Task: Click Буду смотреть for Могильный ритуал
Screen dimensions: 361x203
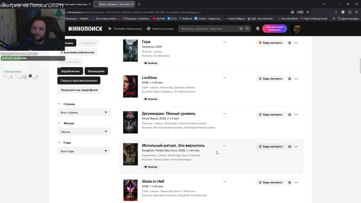Action: point(270,147)
